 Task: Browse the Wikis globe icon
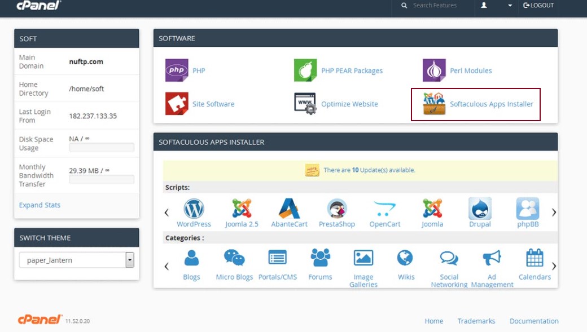point(405,258)
